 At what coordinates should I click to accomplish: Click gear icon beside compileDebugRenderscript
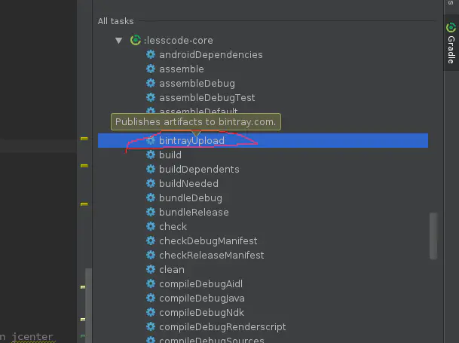(x=151, y=327)
